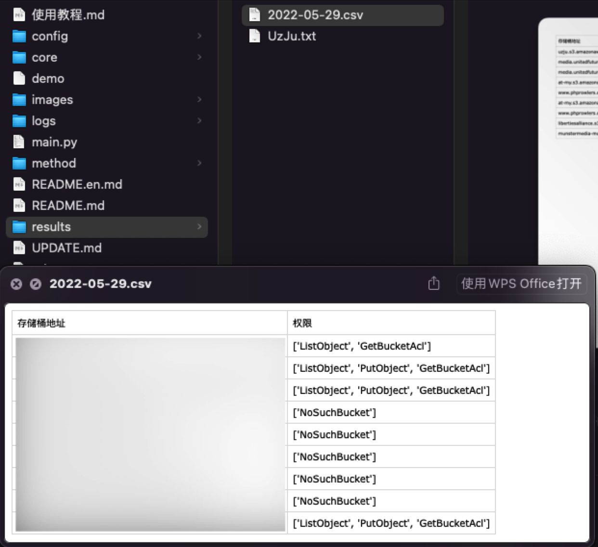The height and width of the screenshot is (547, 598).
Task: Select the UzJu.txt file icon
Action: [255, 36]
